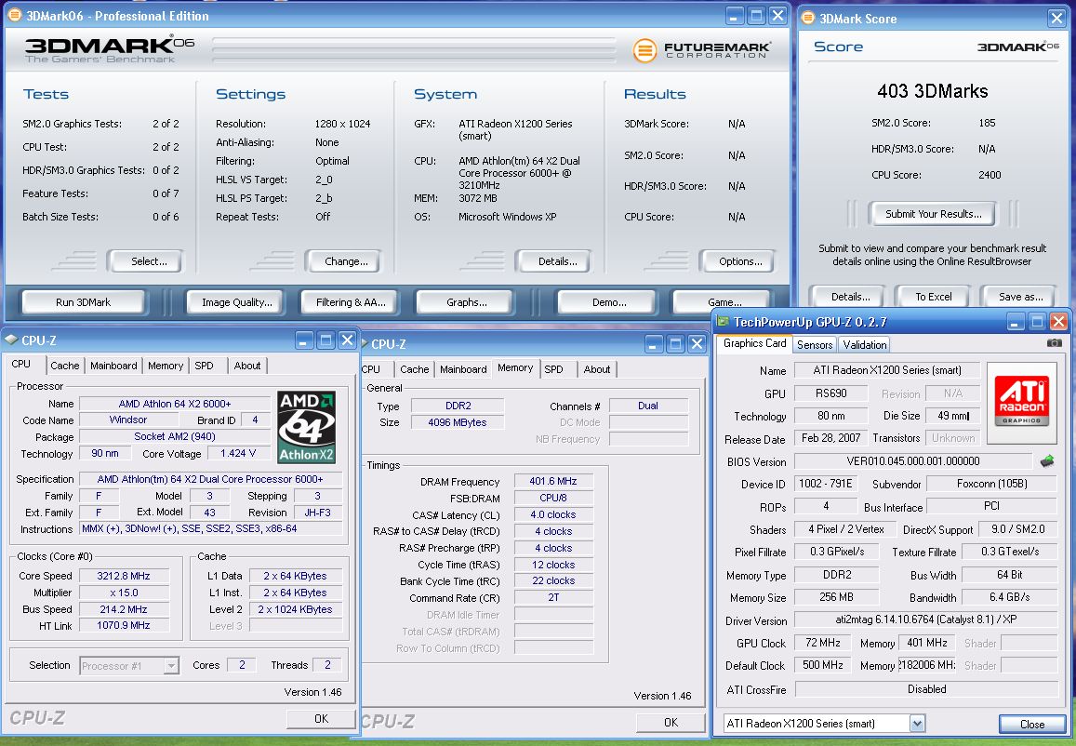
Task: Click the Core Speed value 3212.8 MHz
Action: pyautogui.click(x=124, y=576)
